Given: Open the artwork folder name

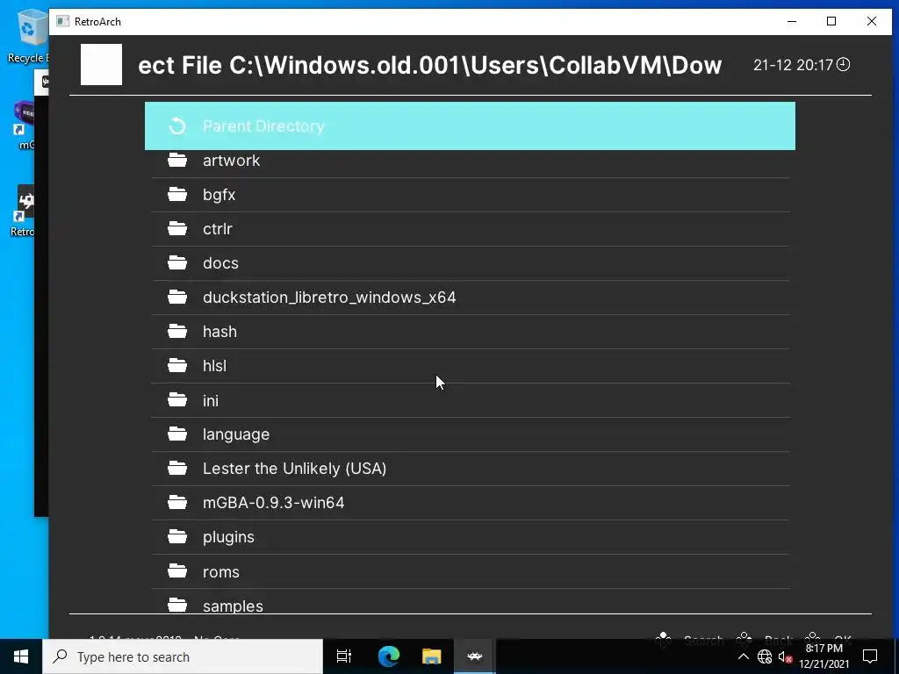Looking at the screenshot, I should tap(231, 161).
